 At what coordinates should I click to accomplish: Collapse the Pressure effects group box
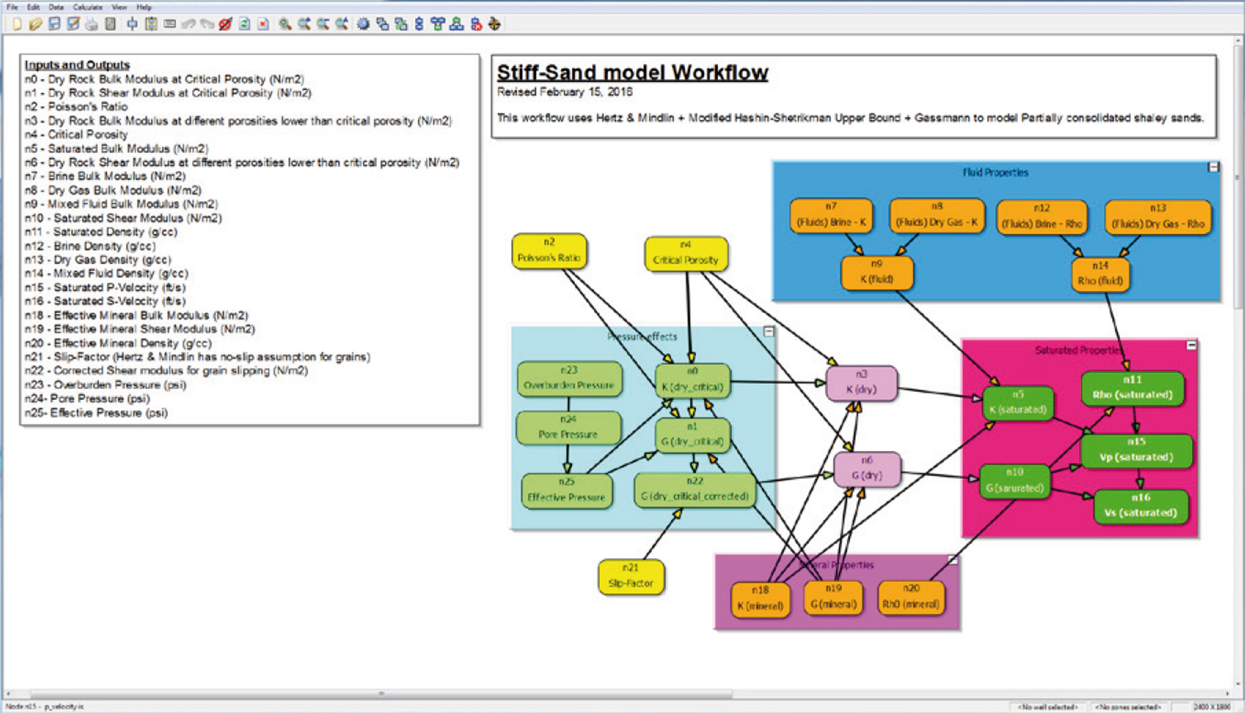[768, 331]
